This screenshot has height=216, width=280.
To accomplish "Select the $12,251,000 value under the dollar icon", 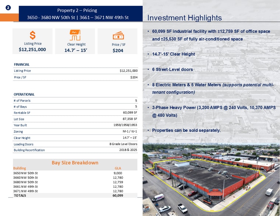I will [32, 49].
